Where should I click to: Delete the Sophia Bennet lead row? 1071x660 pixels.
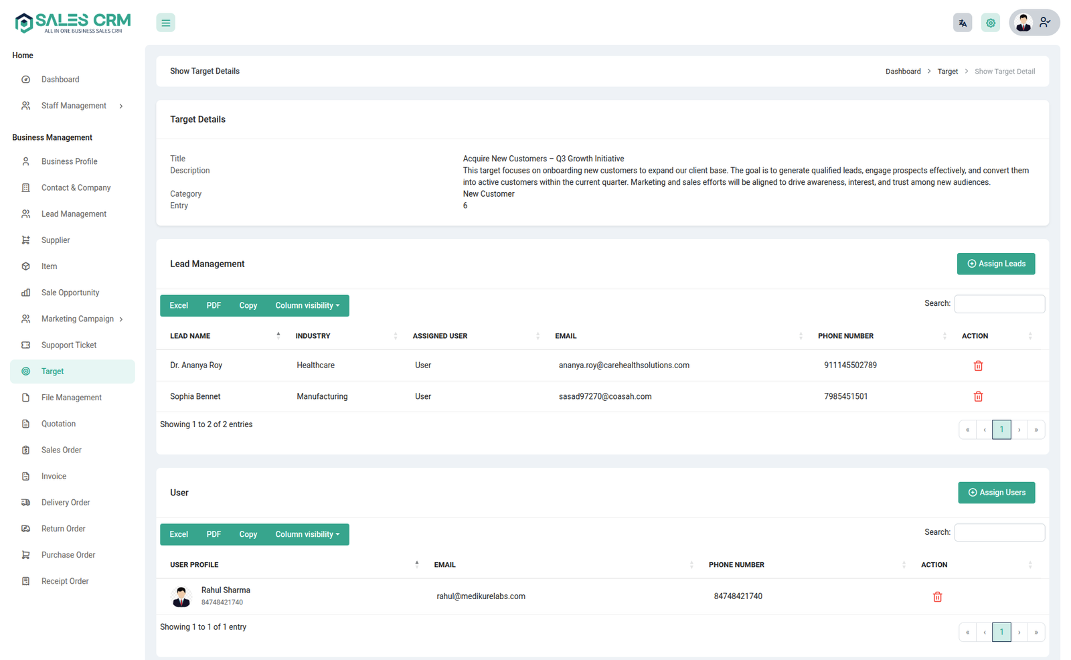(977, 396)
